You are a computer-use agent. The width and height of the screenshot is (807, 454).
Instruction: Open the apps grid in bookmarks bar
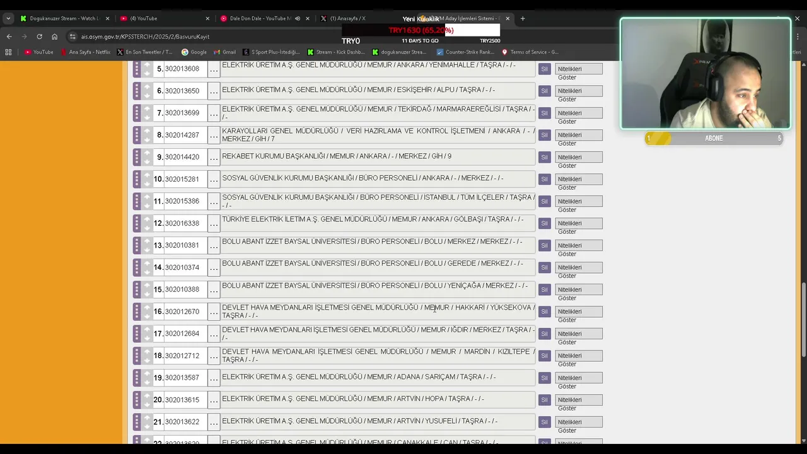(9, 52)
